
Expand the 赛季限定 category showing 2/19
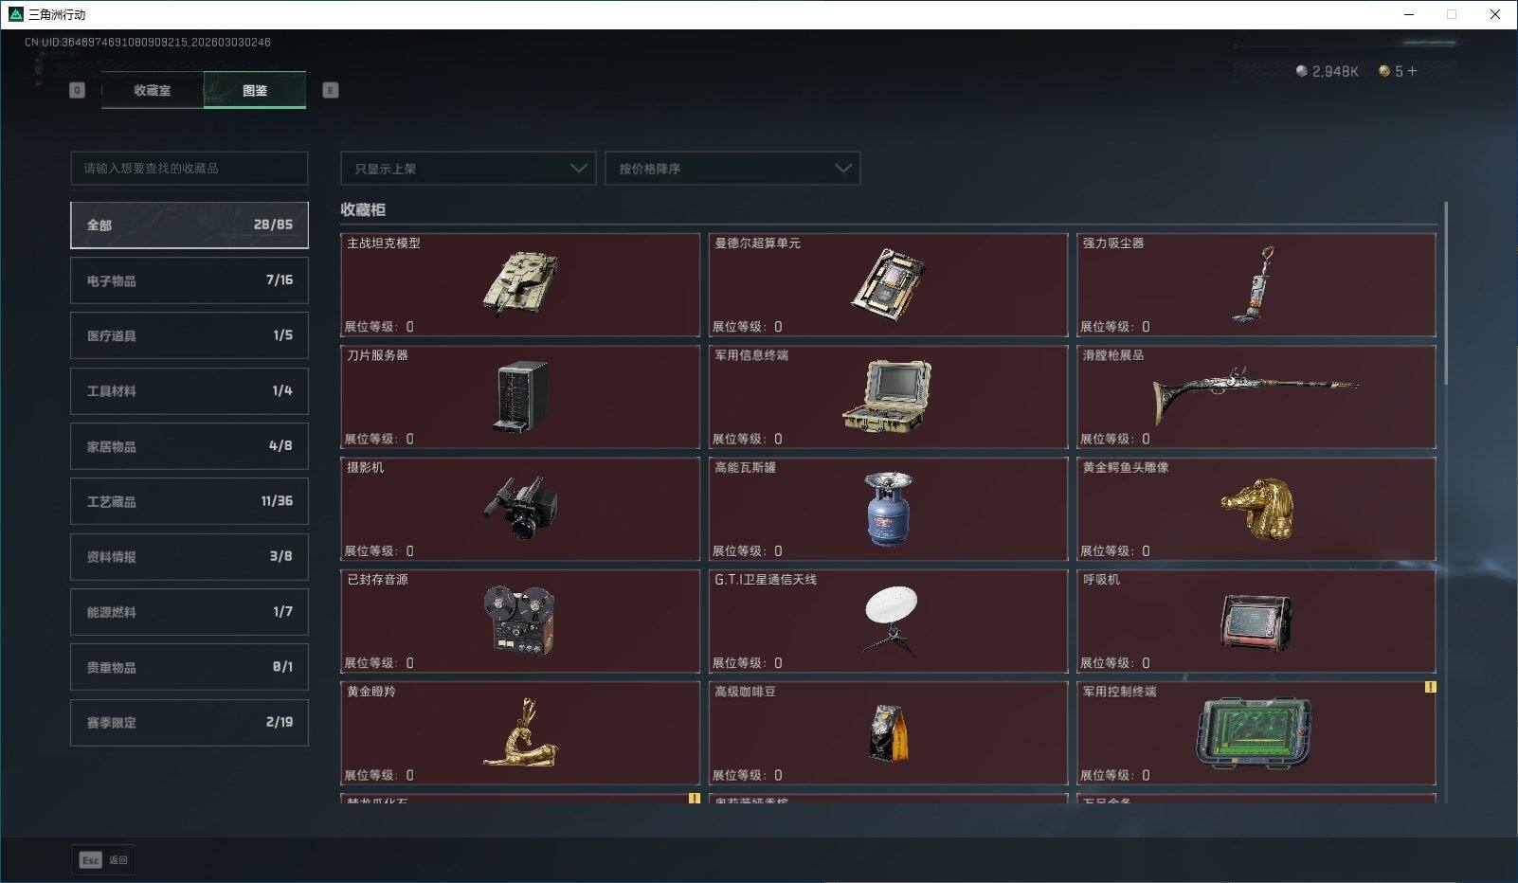pos(189,722)
